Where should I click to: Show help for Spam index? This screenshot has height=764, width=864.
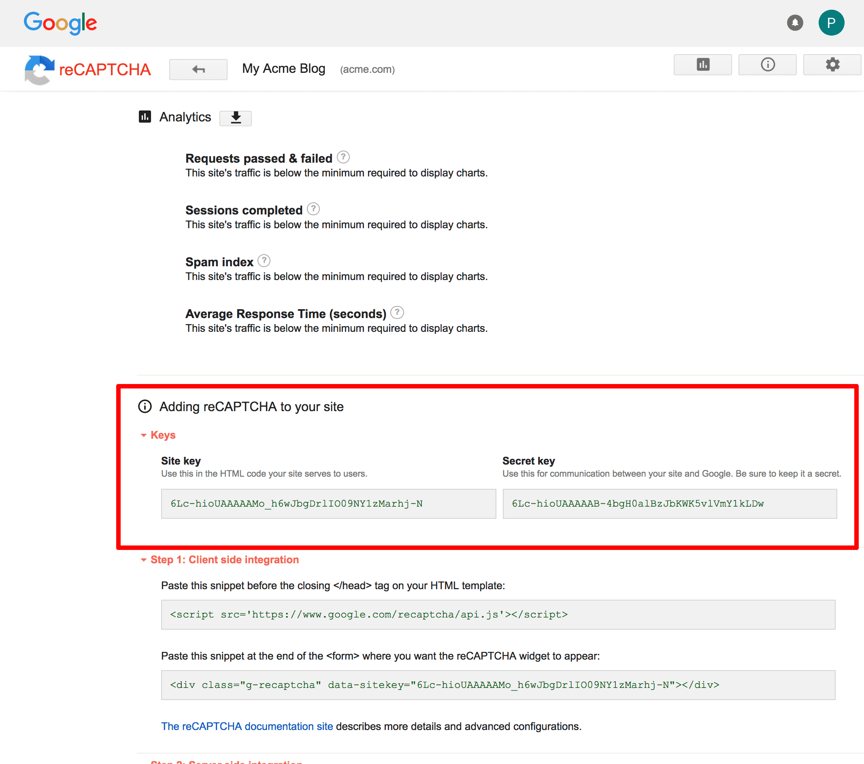264,261
